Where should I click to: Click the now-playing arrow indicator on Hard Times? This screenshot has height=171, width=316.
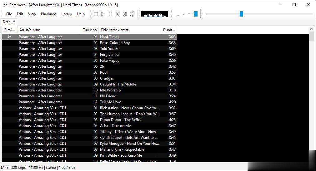(9, 37)
